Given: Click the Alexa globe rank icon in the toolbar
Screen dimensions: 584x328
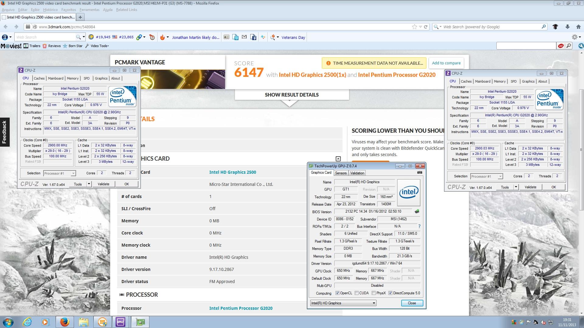Looking at the screenshot, I should [91, 37].
